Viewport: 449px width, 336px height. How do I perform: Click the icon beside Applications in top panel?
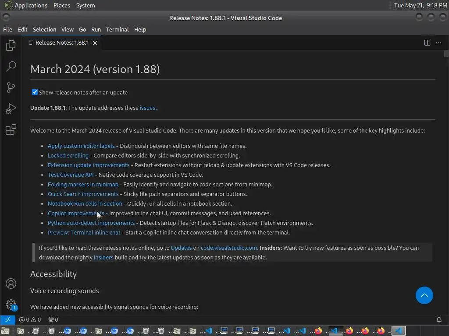[x=8, y=5]
